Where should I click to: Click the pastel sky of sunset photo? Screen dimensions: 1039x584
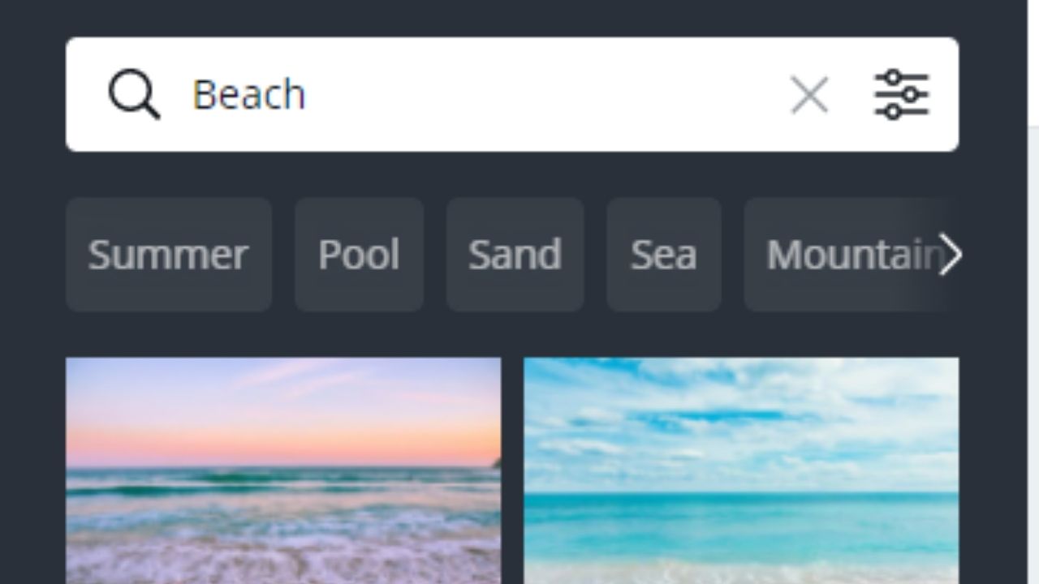(x=283, y=406)
